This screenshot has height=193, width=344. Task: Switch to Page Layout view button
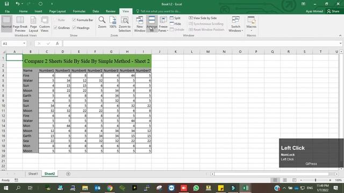click(33, 24)
